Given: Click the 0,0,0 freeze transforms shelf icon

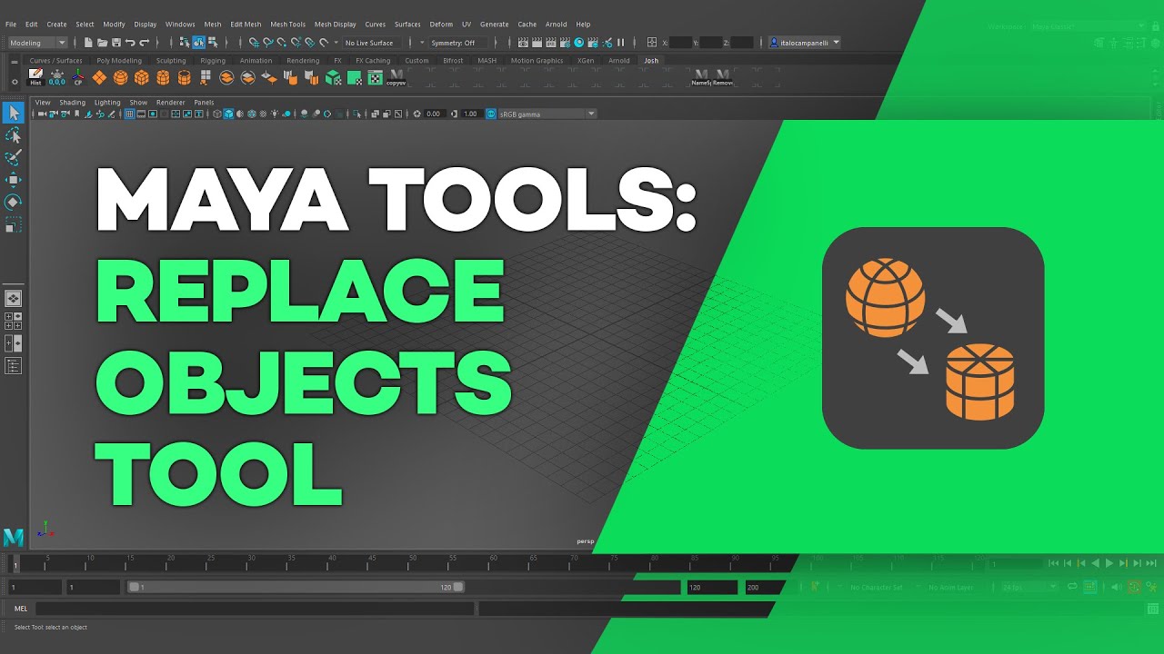Looking at the screenshot, I should 56,77.
